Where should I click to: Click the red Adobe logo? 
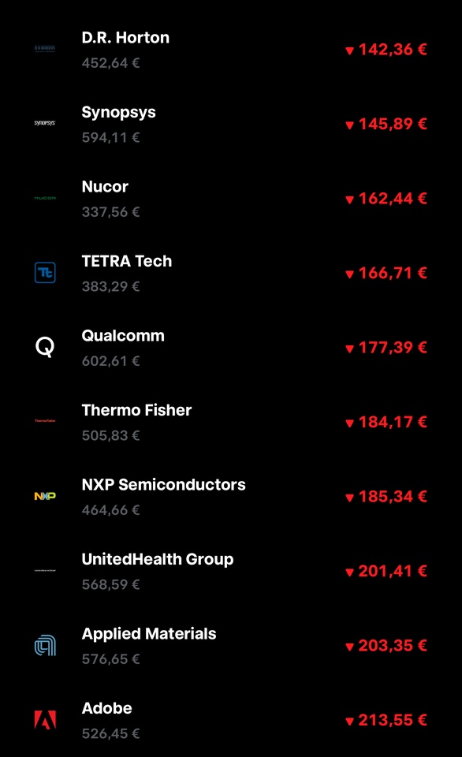pos(45,719)
